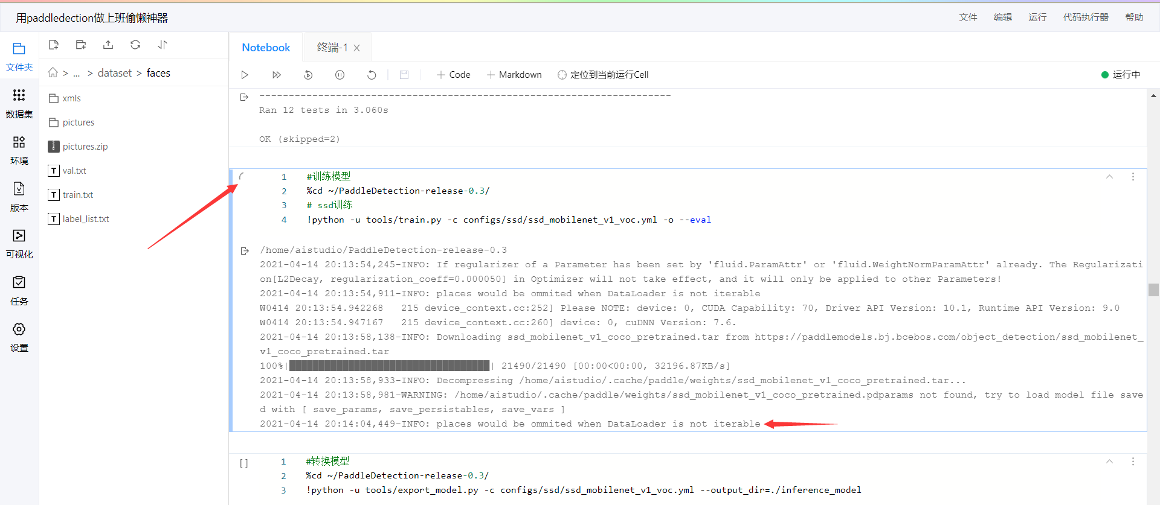
Task: Create a new file with the new-file icon
Action: point(54,45)
